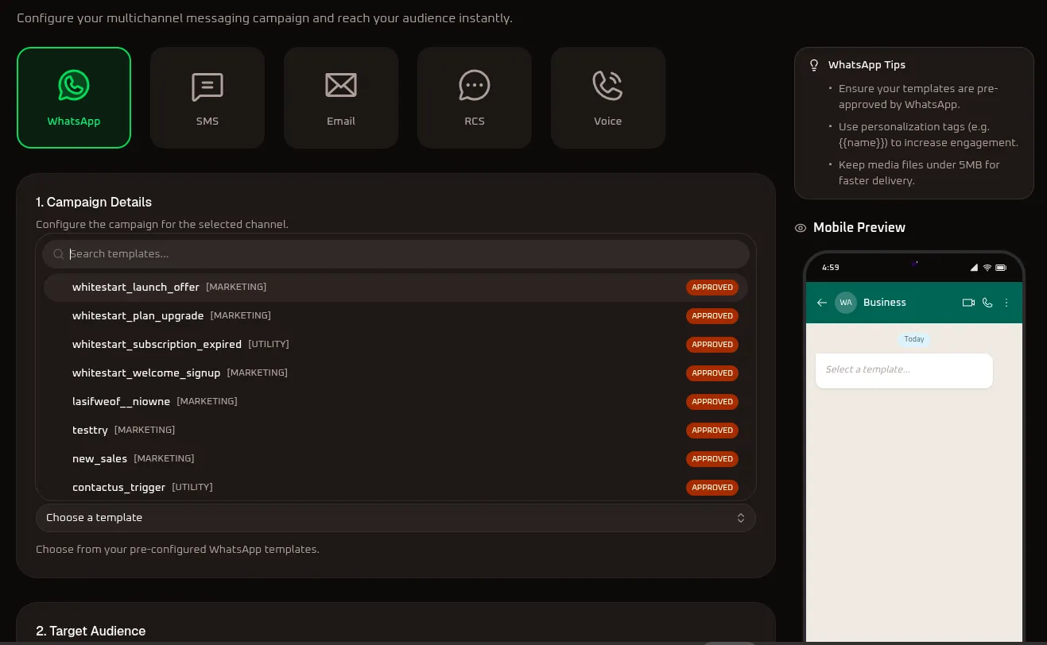Click the "1. Campaign Details" heading
The width and height of the screenshot is (1047, 645).
pos(94,203)
